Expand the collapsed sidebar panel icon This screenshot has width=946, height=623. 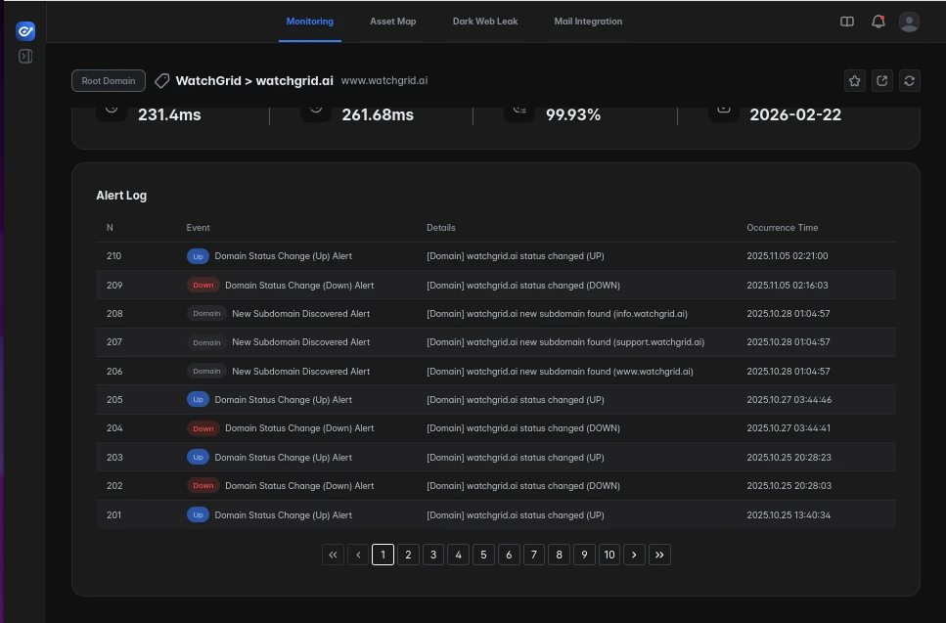pos(25,56)
